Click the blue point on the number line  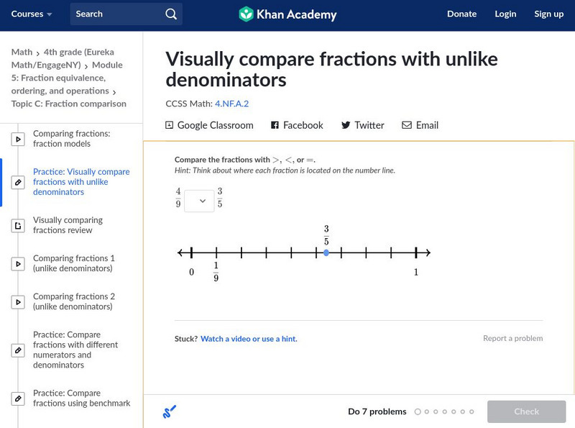point(326,253)
